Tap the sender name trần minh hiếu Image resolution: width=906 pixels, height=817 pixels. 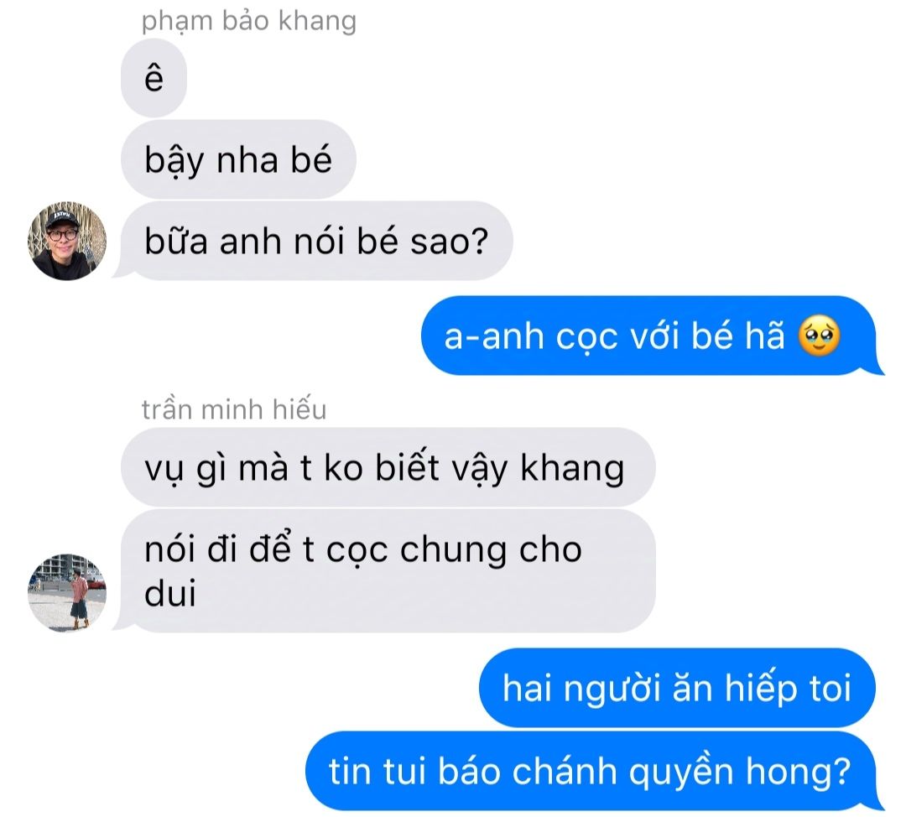(234, 409)
